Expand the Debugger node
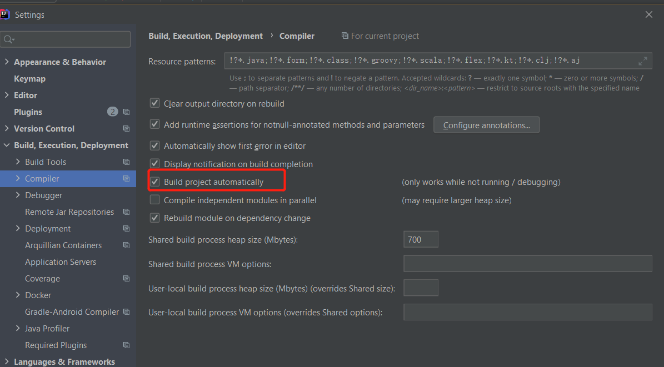 [18, 195]
